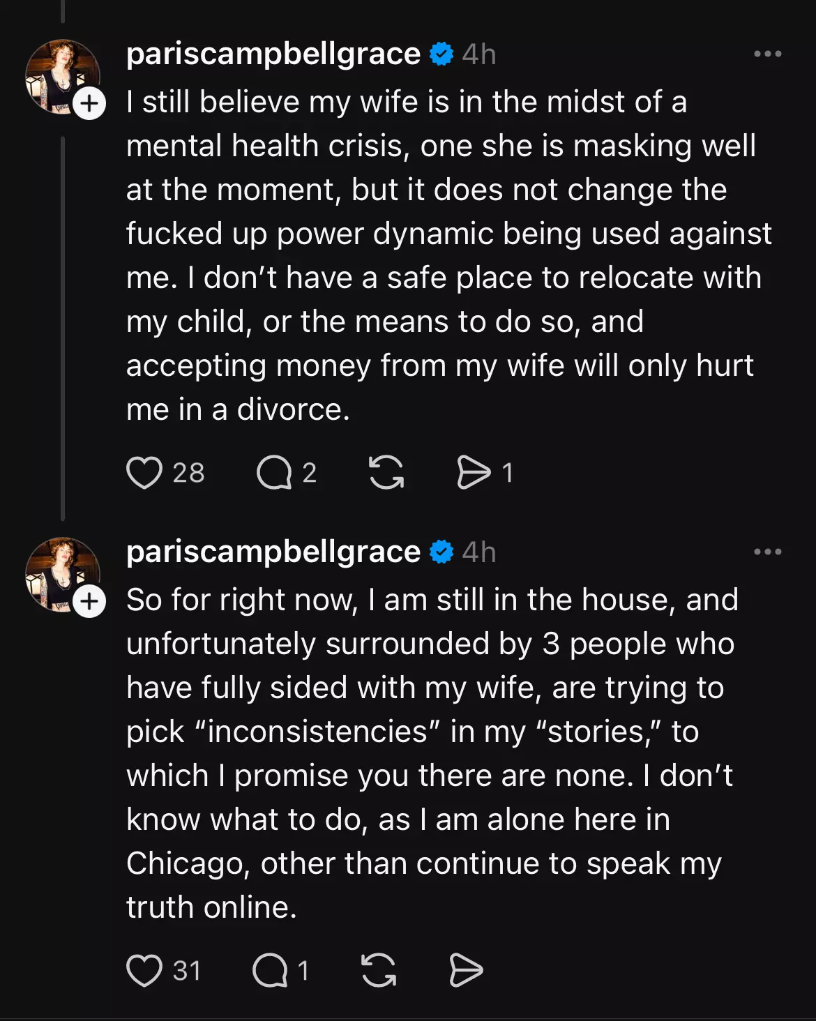View the 28 likes count on first post

[x=188, y=473]
